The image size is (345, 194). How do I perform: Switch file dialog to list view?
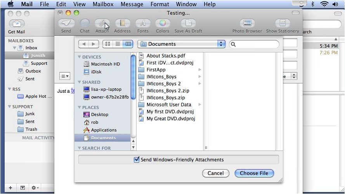(118, 44)
